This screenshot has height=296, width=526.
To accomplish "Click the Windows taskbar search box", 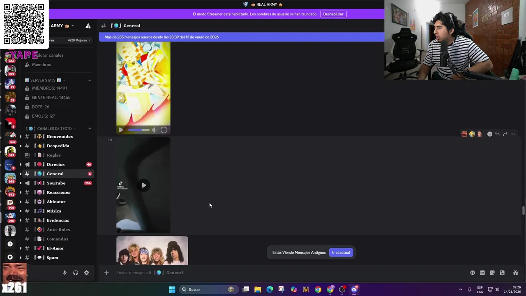I will tap(208, 289).
